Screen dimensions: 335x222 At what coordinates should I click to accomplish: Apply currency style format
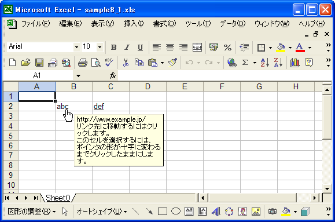pos(213,48)
